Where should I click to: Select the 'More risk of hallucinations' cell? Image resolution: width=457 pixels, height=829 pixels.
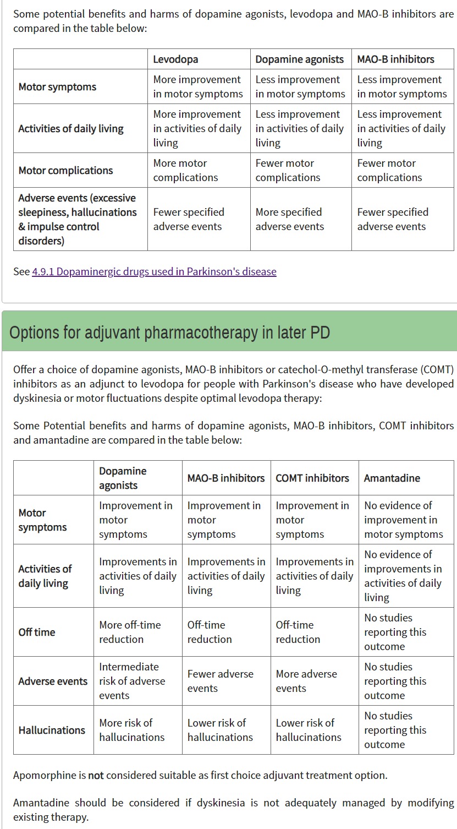[132, 730]
